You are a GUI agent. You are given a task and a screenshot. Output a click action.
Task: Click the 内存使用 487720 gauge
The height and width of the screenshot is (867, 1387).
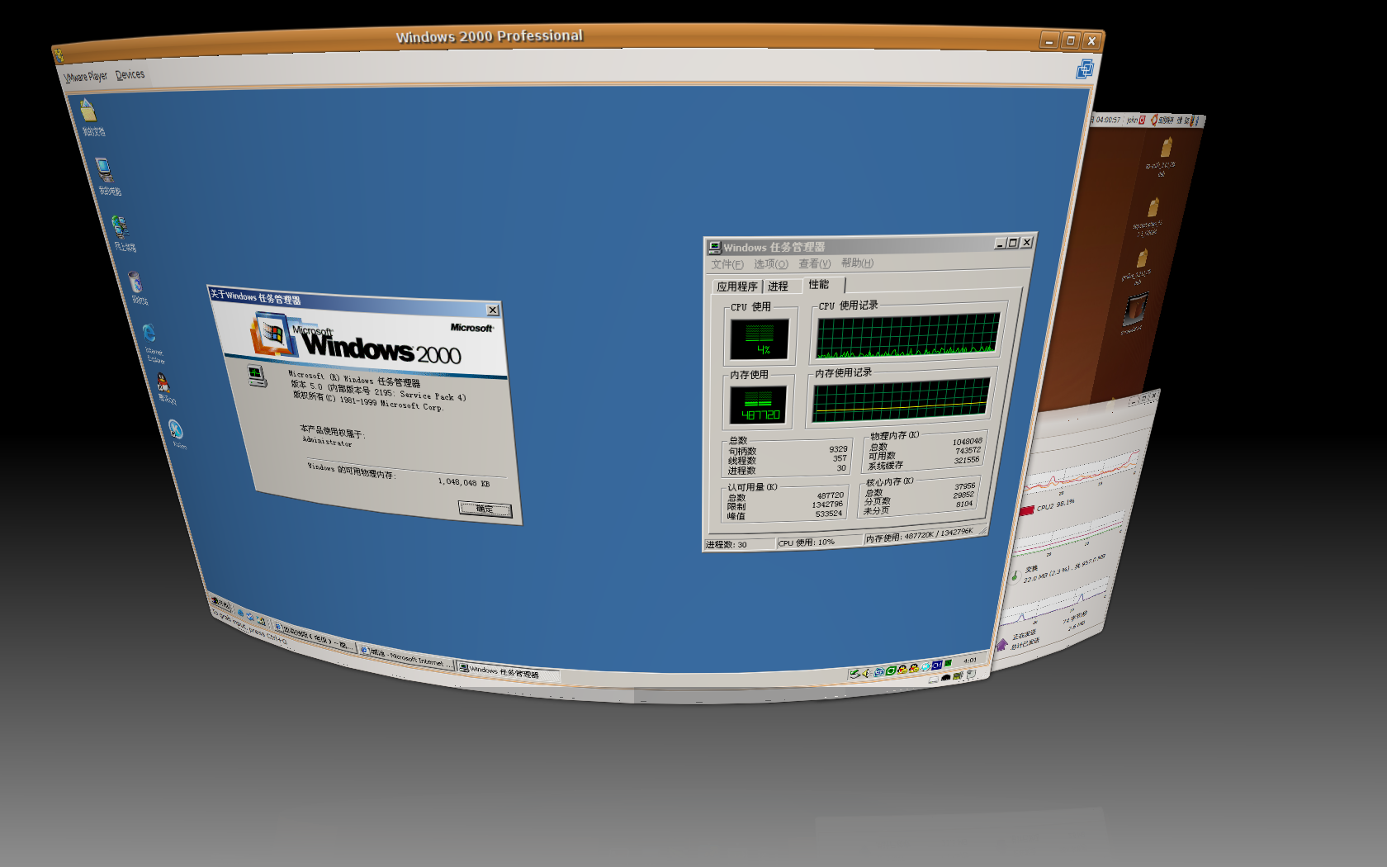(x=758, y=405)
